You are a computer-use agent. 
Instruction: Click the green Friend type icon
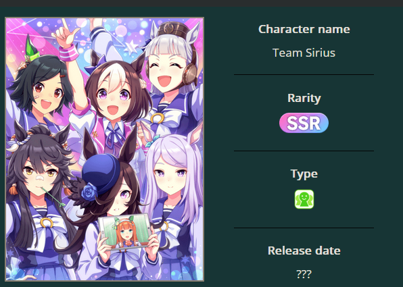304,199
